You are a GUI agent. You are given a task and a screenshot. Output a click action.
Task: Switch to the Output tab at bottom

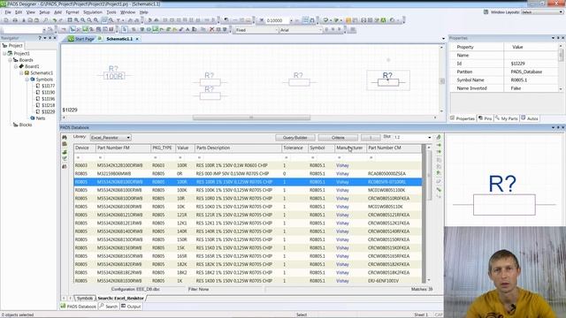131,307
